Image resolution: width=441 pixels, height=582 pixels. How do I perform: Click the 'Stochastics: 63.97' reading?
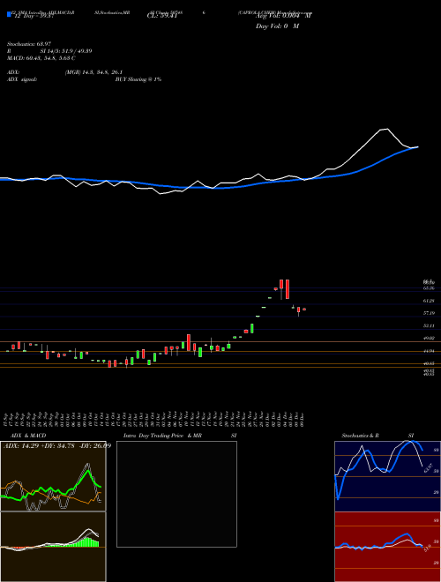pos(24,45)
